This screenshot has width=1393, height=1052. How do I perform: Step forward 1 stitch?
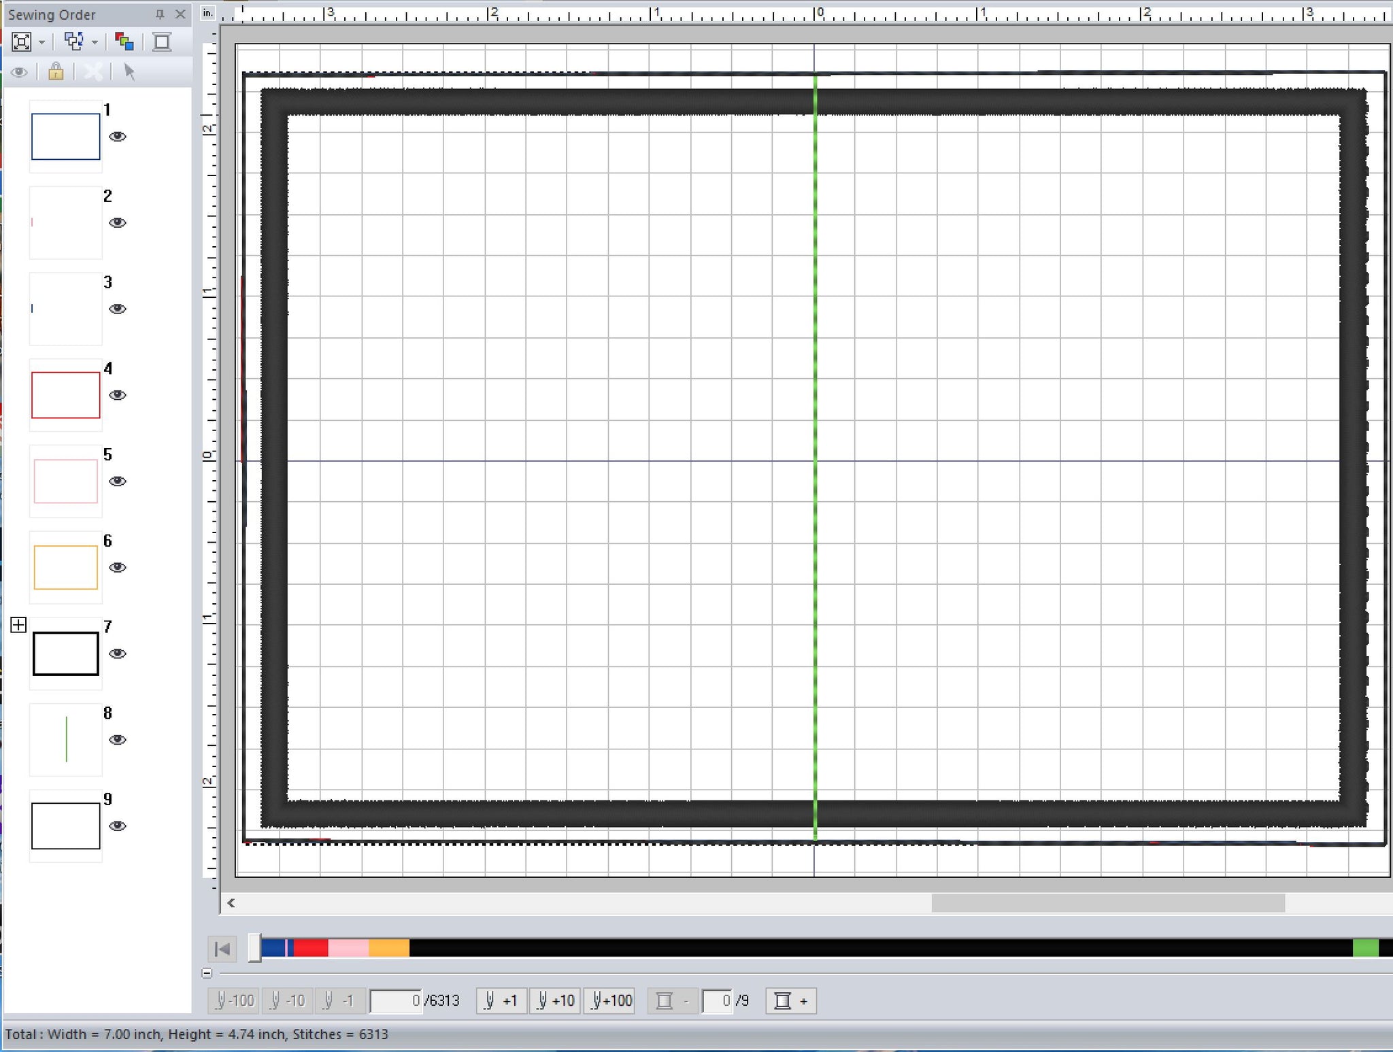click(501, 1000)
